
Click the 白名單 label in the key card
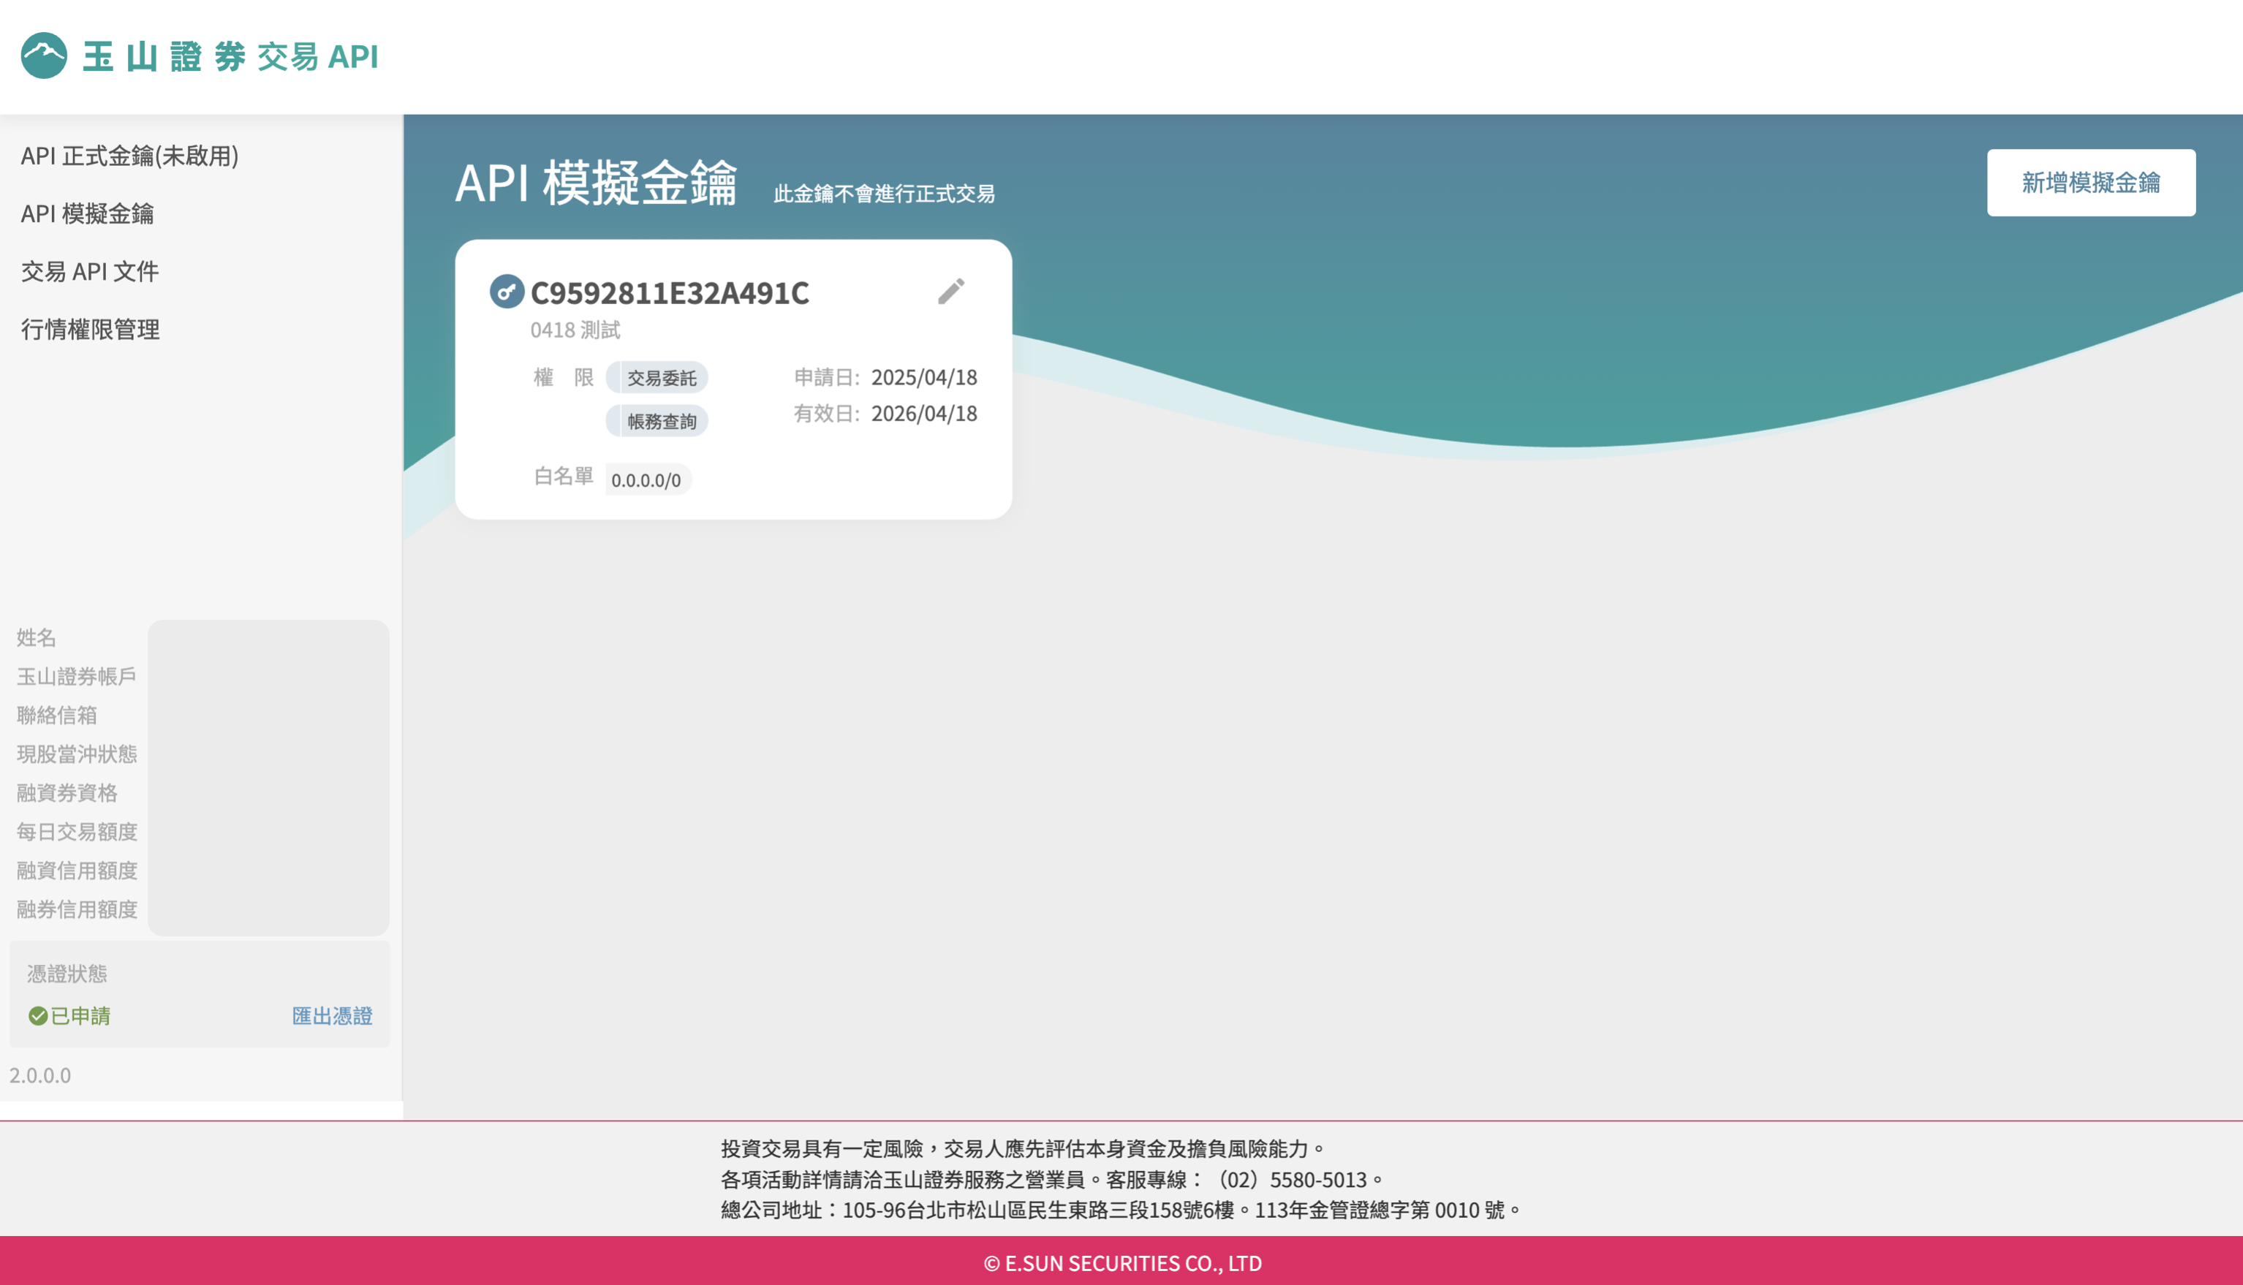point(564,477)
